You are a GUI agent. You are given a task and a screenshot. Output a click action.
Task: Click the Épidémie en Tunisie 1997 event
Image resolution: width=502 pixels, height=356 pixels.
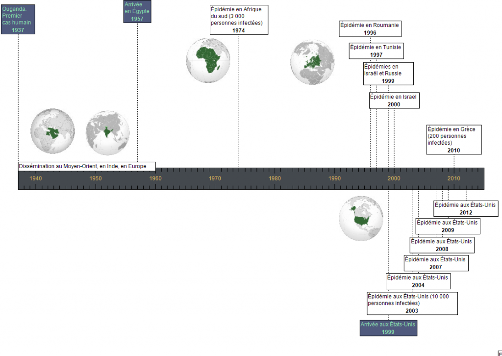tap(376, 51)
